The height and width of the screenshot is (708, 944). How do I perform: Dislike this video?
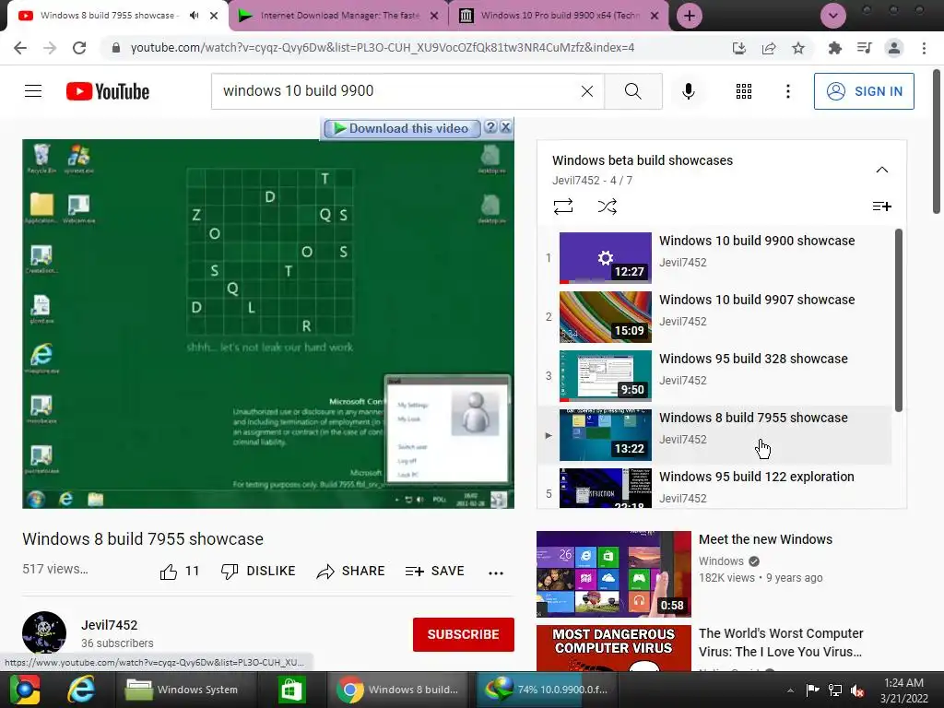coord(258,572)
